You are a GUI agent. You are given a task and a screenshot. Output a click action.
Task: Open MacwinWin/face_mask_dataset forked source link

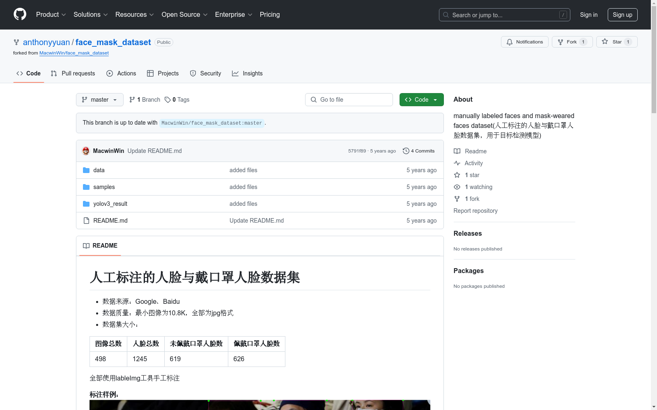coord(74,53)
